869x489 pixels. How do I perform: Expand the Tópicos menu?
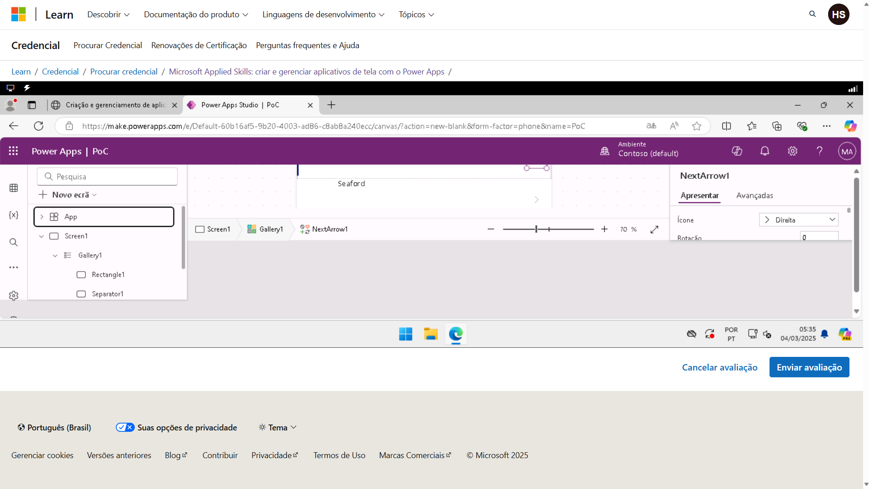416,15
